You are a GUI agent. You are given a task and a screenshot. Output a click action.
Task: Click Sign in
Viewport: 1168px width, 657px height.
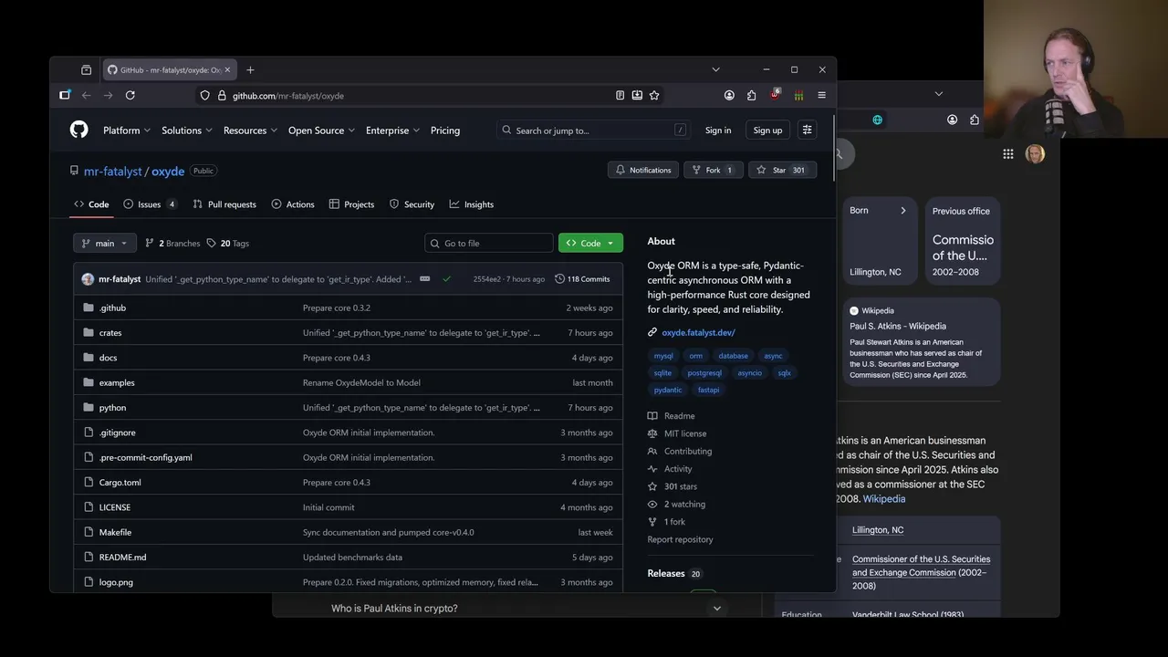(x=718, y=130)
